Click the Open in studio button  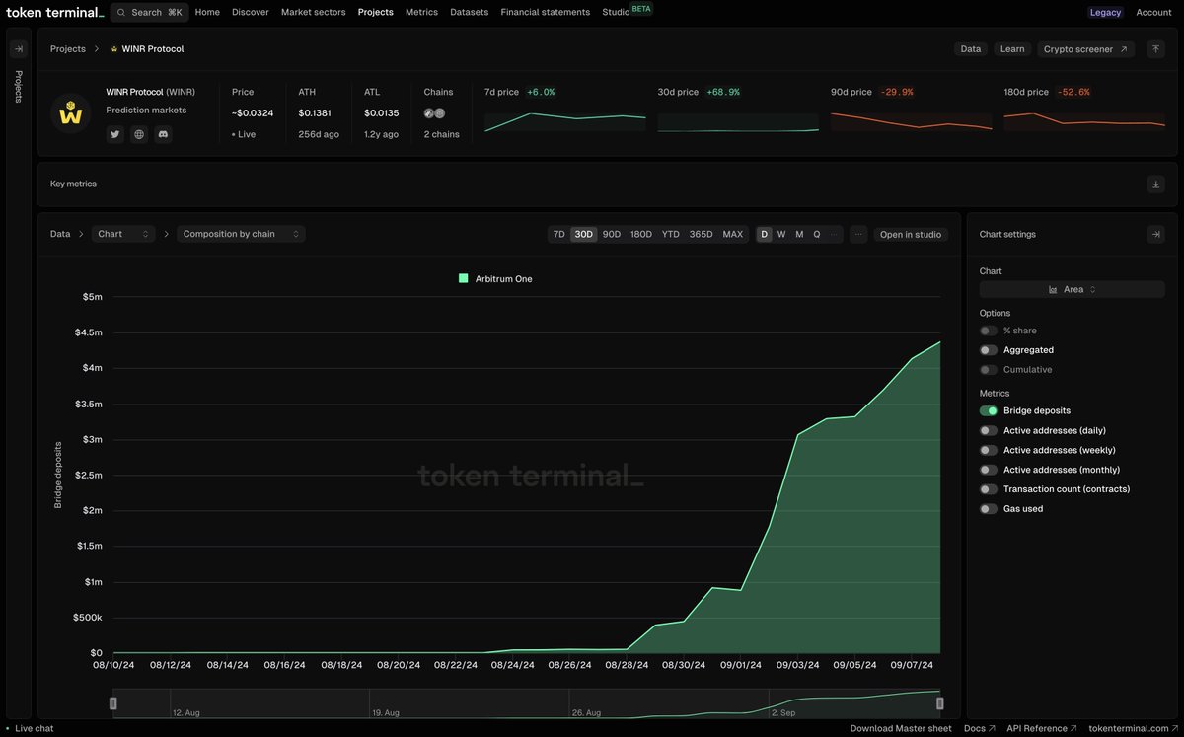pos(910,234)
